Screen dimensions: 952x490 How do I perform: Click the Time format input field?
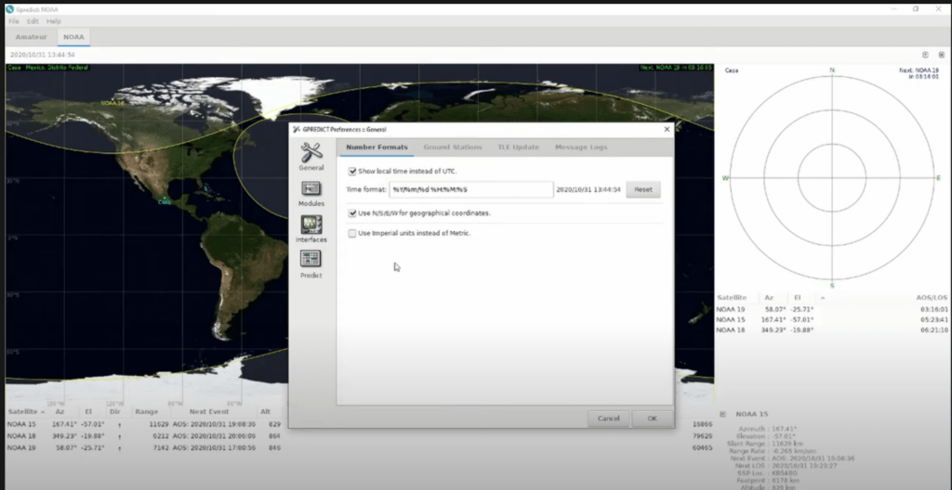pos(471,190)
